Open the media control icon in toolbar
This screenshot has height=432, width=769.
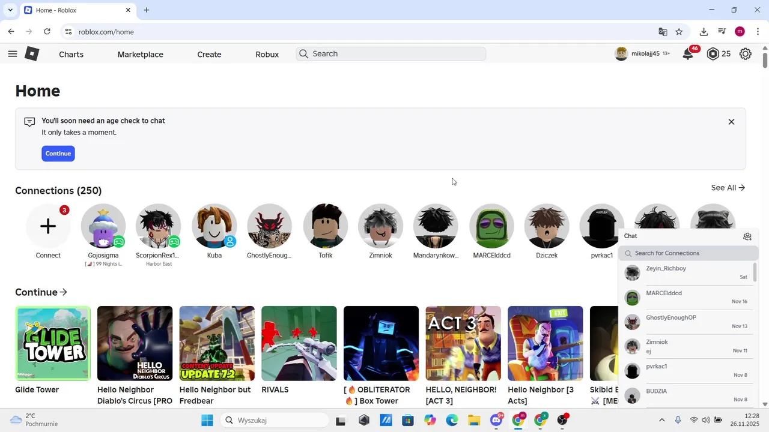pyautogui.click(x=722, y=32)
